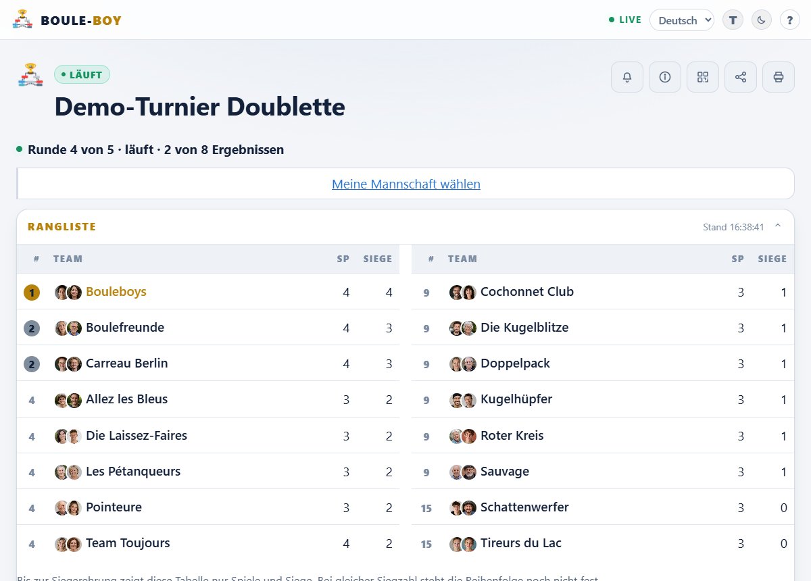Click the rank 2 badge beside Carreau Berlin
The image size is (811, 581).
[32, 363]
